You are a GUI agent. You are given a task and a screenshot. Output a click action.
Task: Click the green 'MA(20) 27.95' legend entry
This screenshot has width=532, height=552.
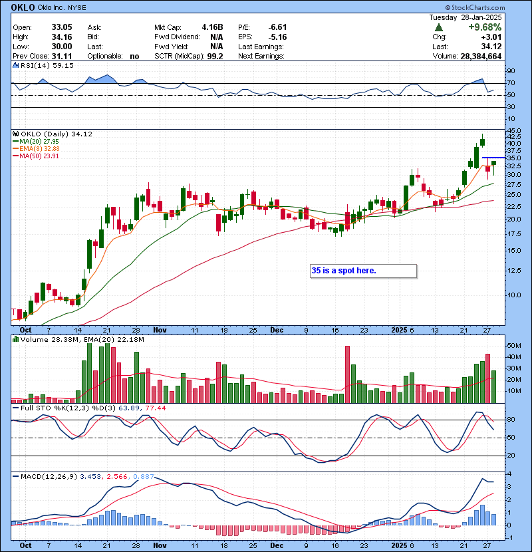(x=35, y=141)
